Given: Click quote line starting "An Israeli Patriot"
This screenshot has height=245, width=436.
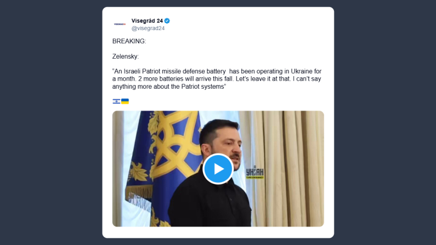Looking at the screenshot, I should click(217, 71).
